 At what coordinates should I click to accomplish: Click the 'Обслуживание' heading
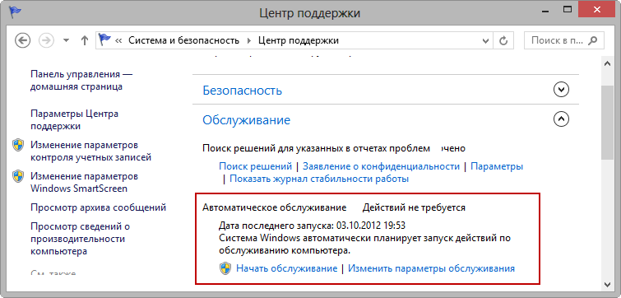click(246, 119)
